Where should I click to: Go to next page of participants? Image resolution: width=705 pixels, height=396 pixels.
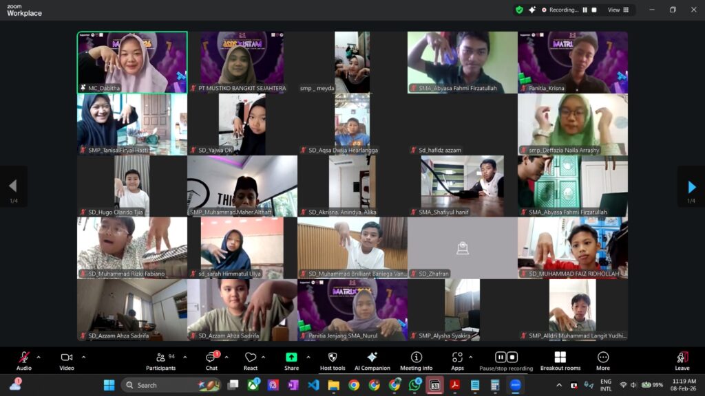coord(691,186)
